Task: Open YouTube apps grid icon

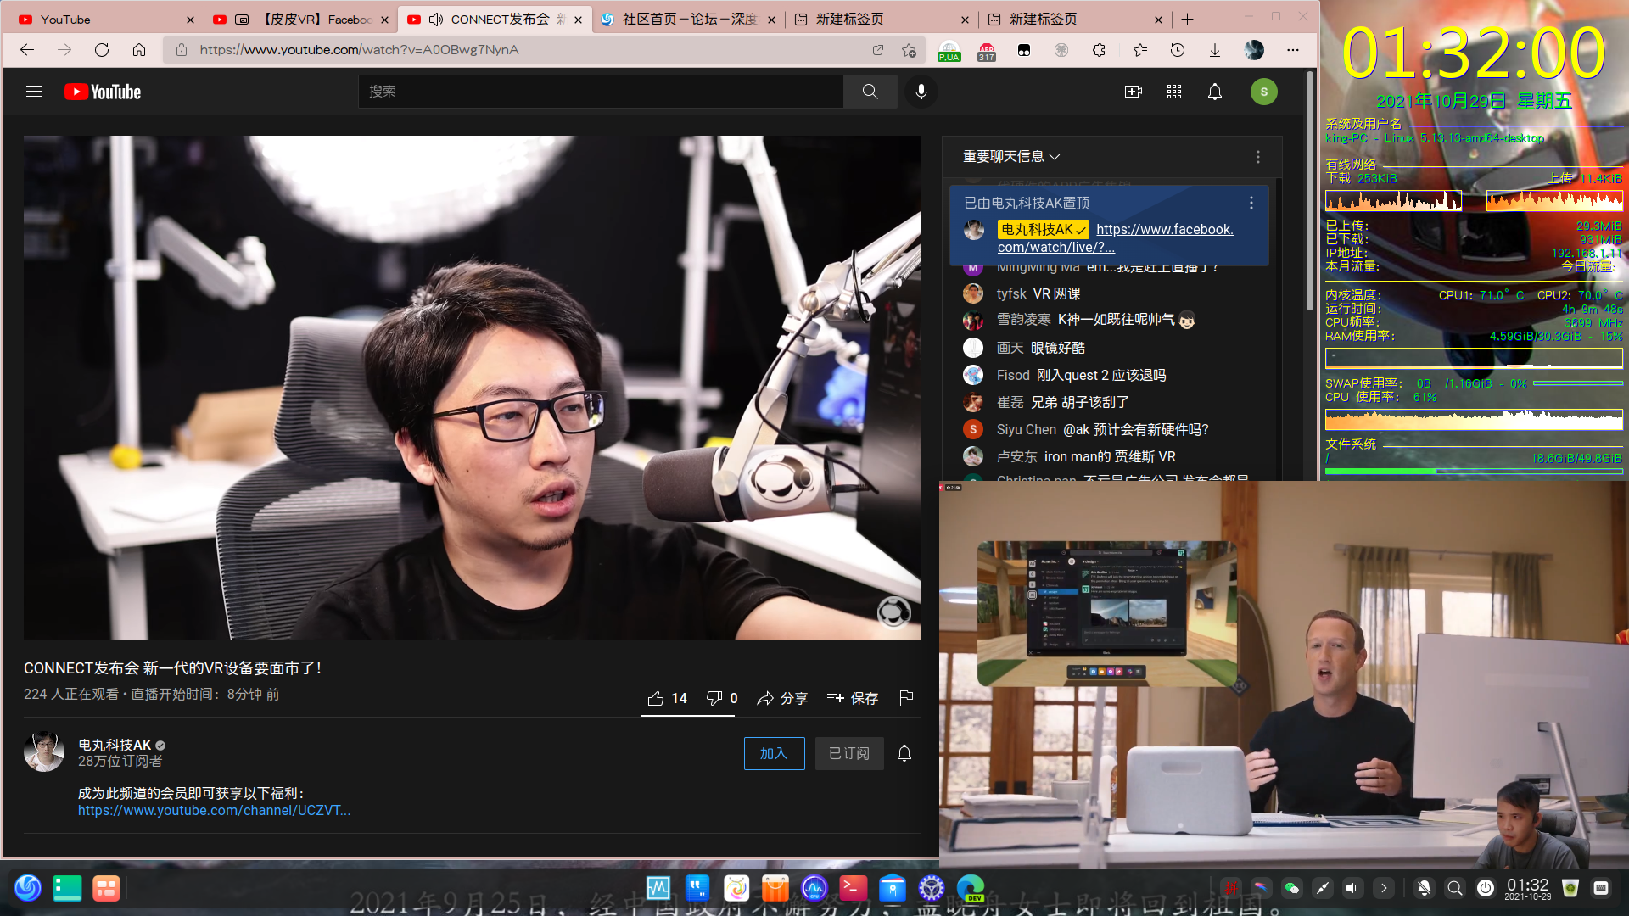Action: 1174,92
